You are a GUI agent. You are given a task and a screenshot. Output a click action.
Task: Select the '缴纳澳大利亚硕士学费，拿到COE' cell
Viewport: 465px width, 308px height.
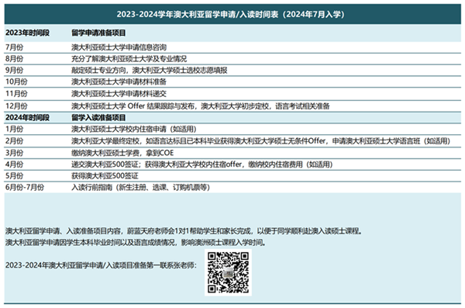pos(122,153)
